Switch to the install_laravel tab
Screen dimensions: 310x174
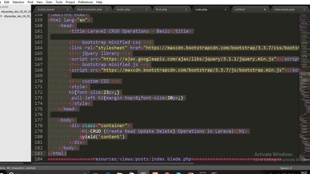(46, 10)
